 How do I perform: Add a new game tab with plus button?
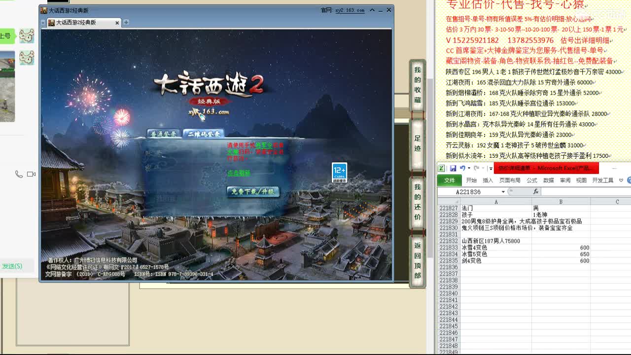126,22
